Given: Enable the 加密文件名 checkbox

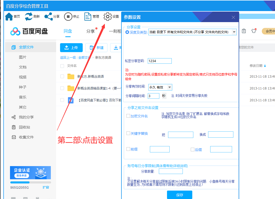Looking at the screenshot, I should 128,116.
